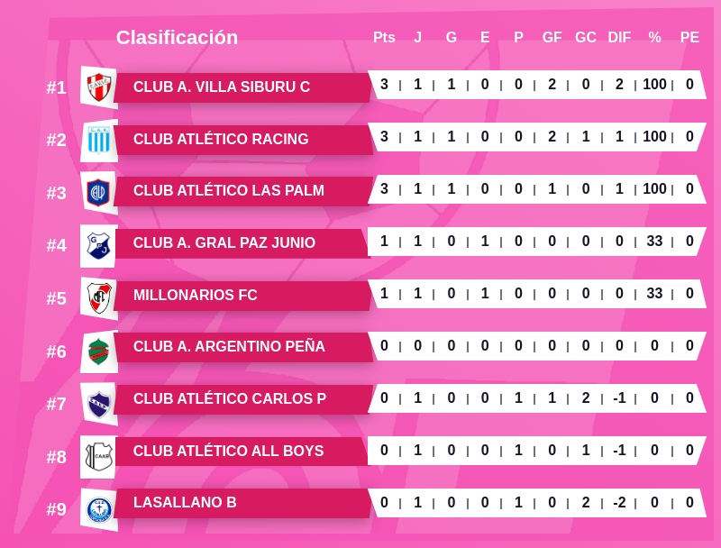Select the CLUB ATLÉTICO ALL BOYS stats row
The width and height of the screenshot is (721, 548).
pos(536,451)
